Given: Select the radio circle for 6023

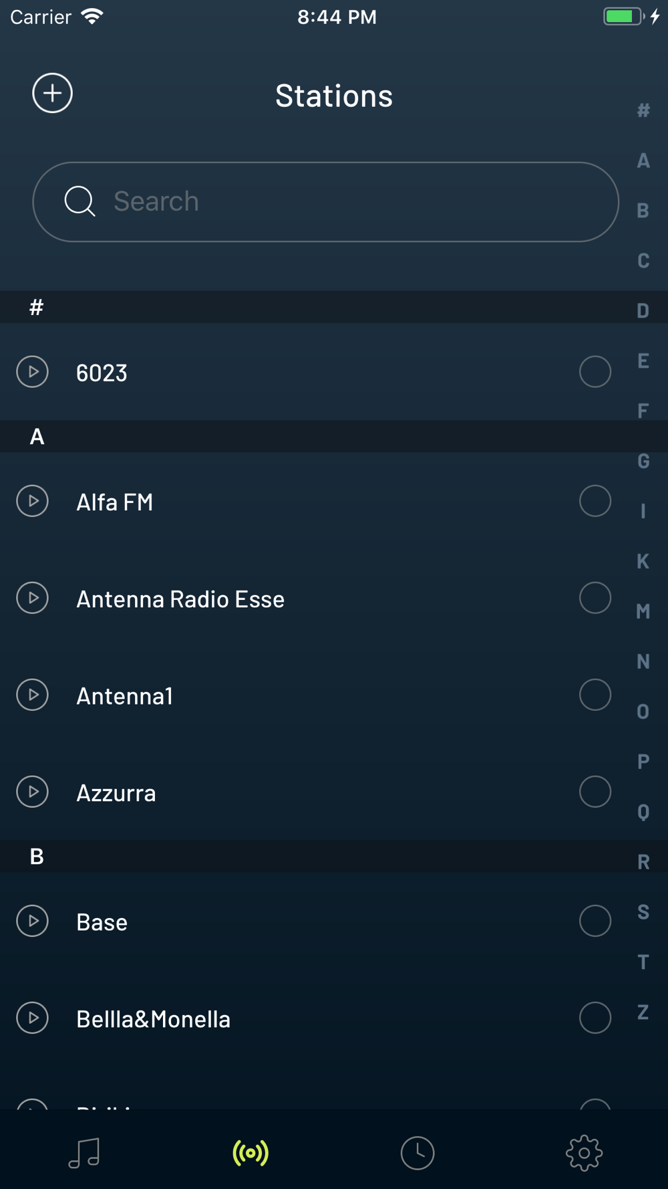Looking at the screenshot, I should [x=595, y=372].
